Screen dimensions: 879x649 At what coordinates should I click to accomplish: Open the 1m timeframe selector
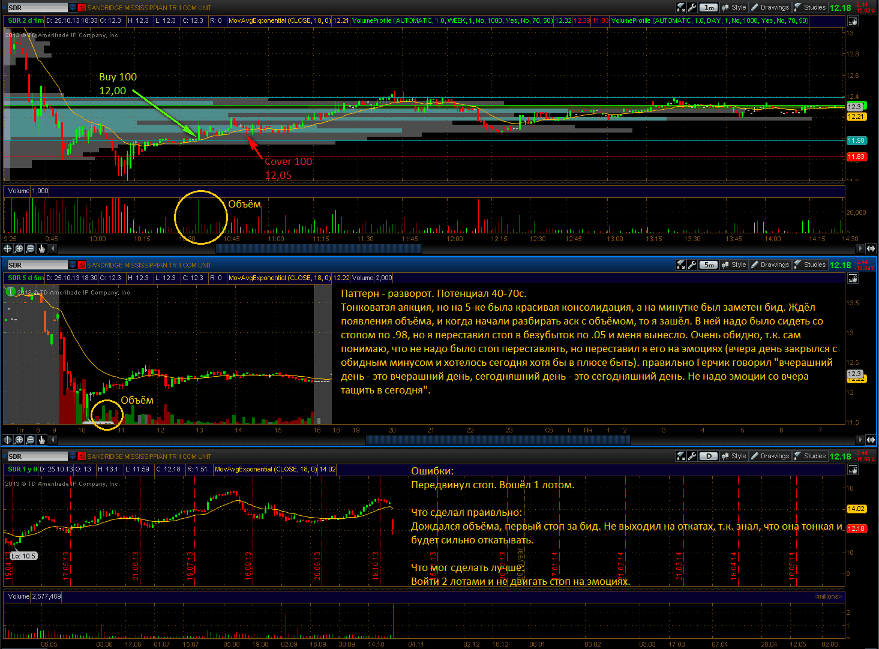(x=709, y=8)
